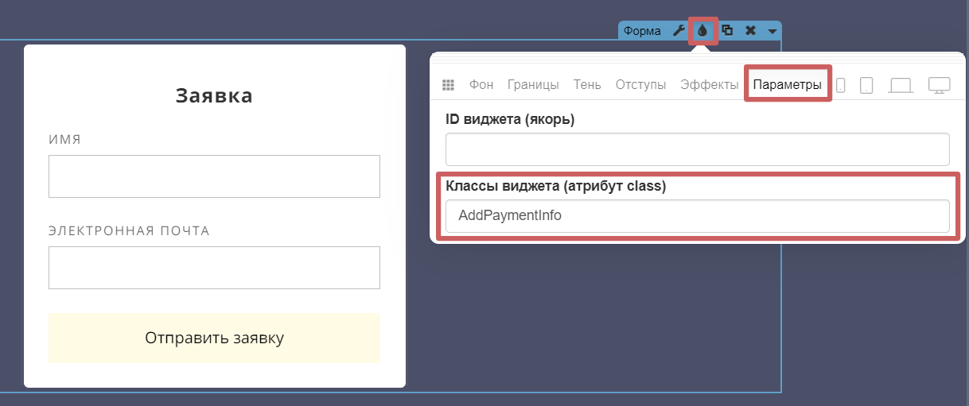Select the mobile phone device view
Image resolution: width=969 pixels, height=406 pixels.
[x=841, y=85]
